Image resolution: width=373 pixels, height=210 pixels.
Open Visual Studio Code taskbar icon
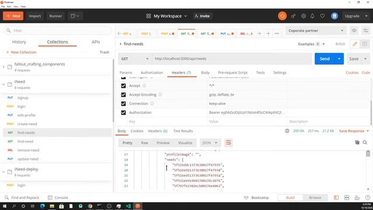pos(128,206)
